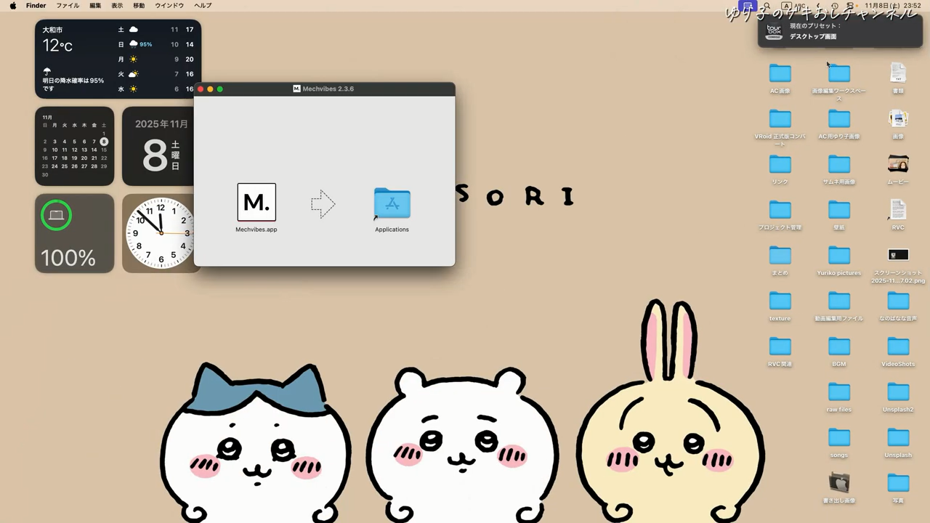Click the battery 100% widget
The width and height of the screenshot is (930, 523).
point(74,233)
